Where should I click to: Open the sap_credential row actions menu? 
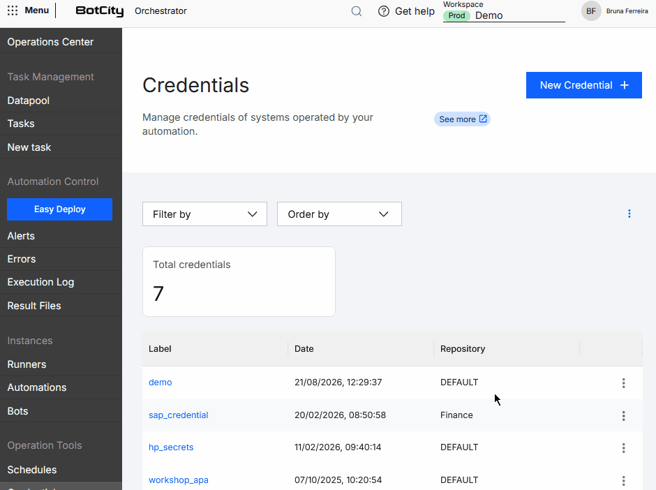tap(623, 415)
